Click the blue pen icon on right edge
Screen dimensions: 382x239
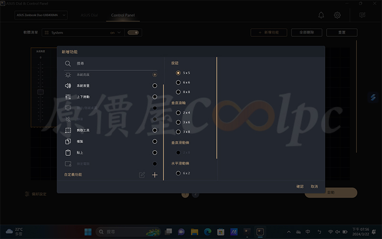click(x=373, y=98)
